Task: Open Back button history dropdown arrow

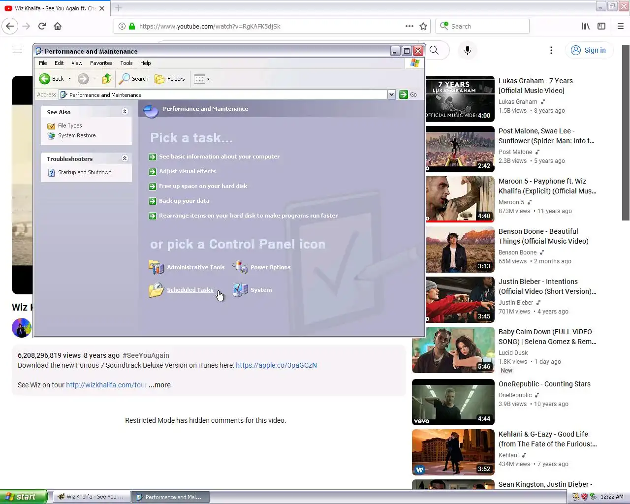Action: [69, 79]
